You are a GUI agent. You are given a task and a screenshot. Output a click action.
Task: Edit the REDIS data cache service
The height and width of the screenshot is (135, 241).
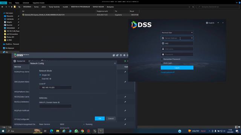pos(125,97)
